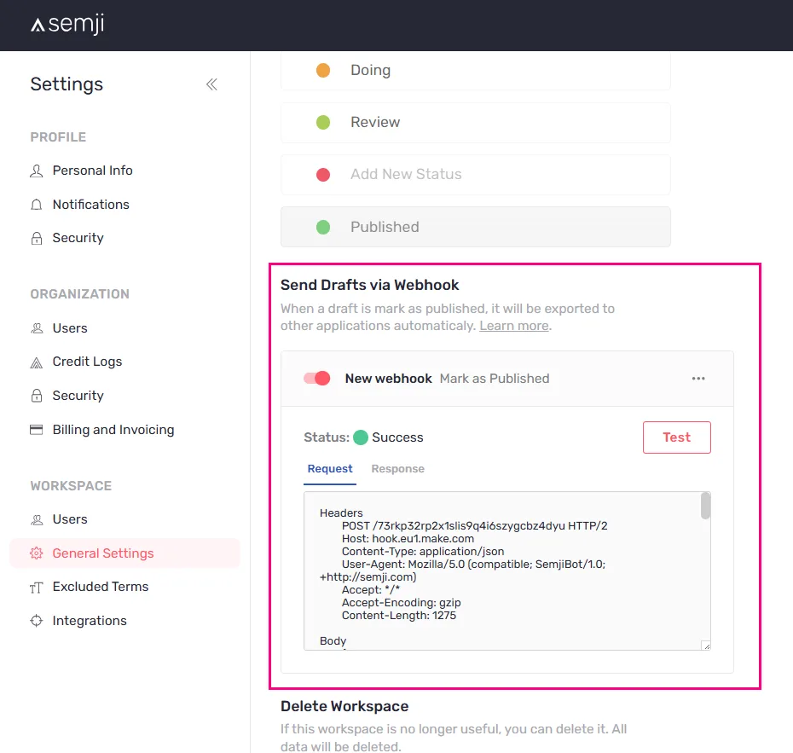Click the Profile Security lock icon
The width and height of the screenshot is (793, 753).
37,238
